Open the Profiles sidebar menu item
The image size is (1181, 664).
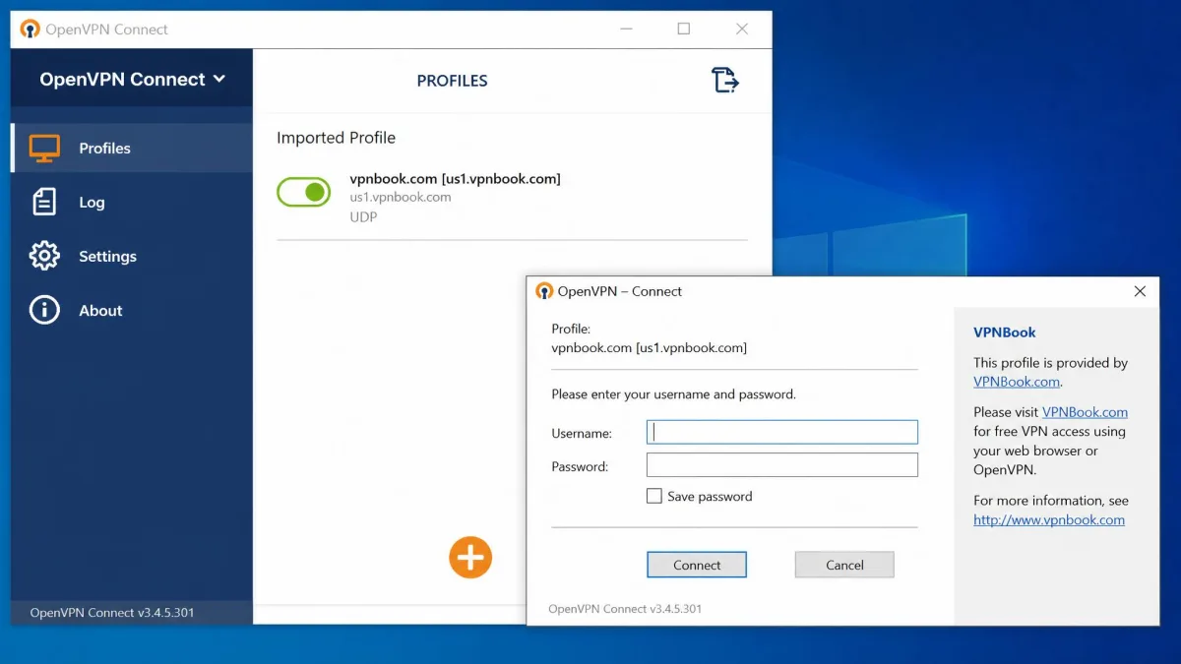point(132,149)
